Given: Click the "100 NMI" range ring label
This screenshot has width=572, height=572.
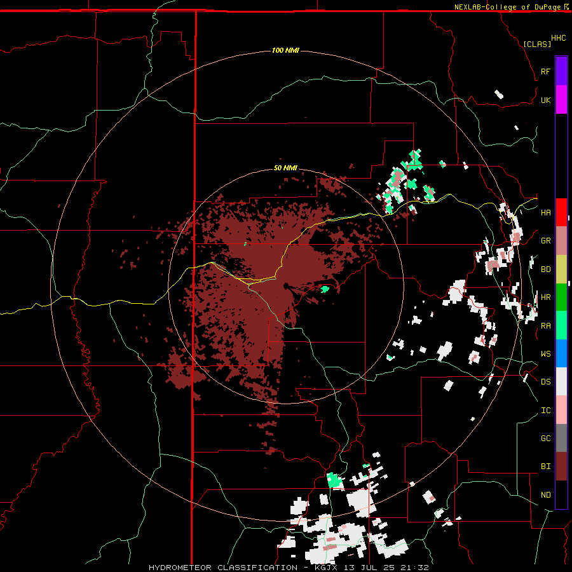Looking at the screenshot, I should coord(285,50).
